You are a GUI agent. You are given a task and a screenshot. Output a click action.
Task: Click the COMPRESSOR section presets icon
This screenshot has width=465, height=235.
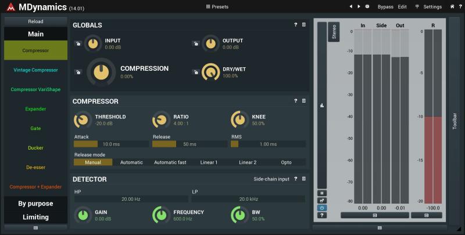pyautogui.click(x=303, y=101)
